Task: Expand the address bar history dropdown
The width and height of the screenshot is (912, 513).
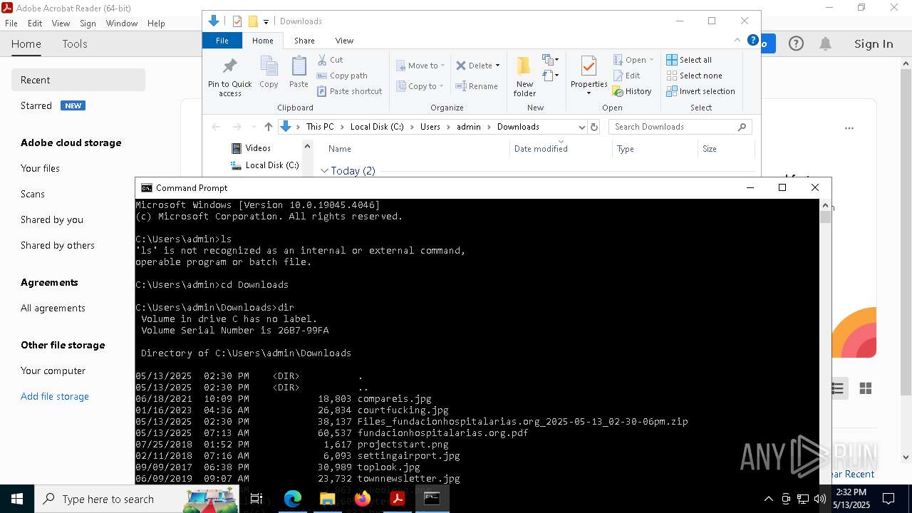Action: click(x=581, y=127)
